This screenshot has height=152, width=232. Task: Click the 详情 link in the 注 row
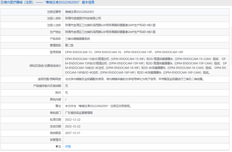(68, 147)
